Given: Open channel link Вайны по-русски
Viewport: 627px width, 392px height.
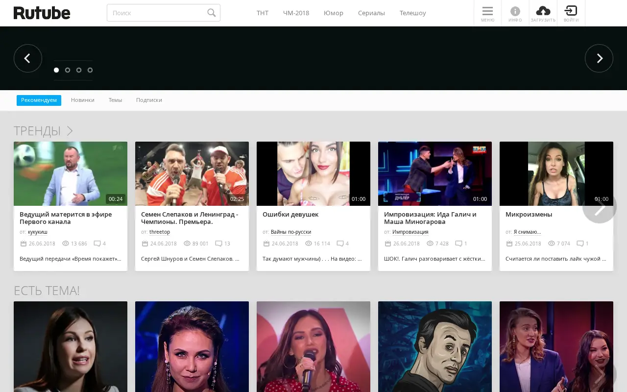Looking at the screenshot, I should pyautogui.click(x=291, y=232).
